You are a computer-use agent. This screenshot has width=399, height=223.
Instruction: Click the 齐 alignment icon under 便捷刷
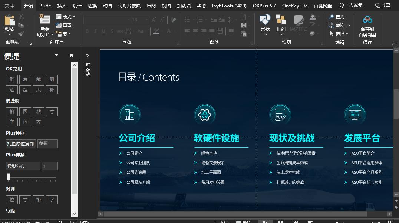coord(38,122)
